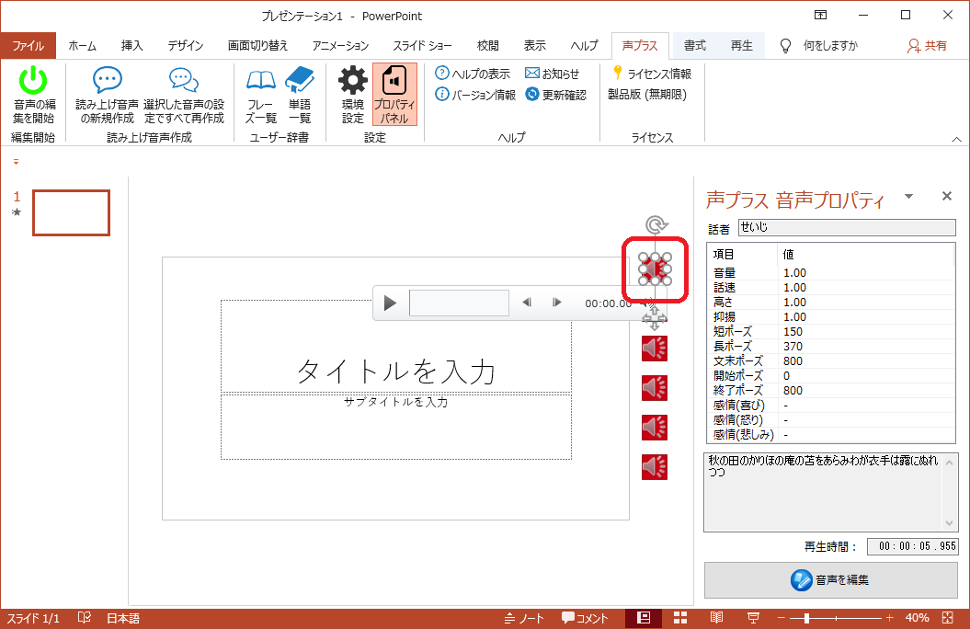The image size is (970, 629).
Task: Select the bottom red speaker audio icon
Action: [655, 467]
